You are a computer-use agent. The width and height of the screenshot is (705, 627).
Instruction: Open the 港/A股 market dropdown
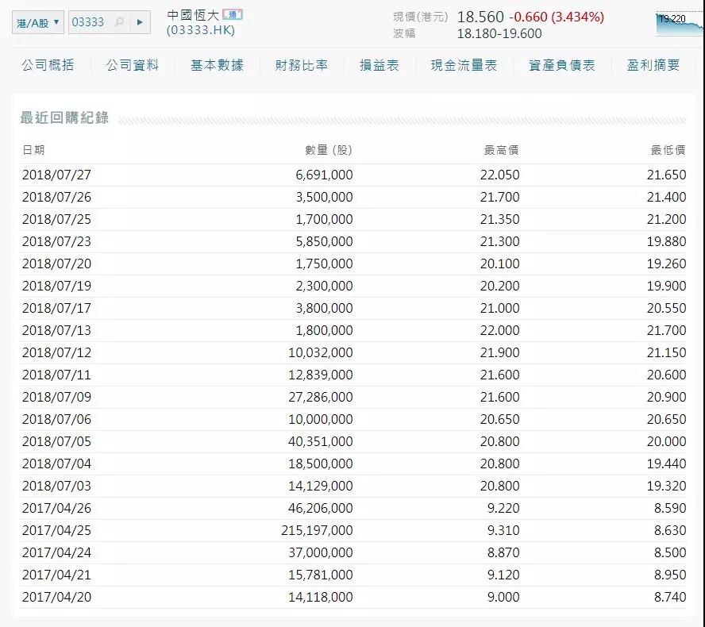(x=38, y=22)
